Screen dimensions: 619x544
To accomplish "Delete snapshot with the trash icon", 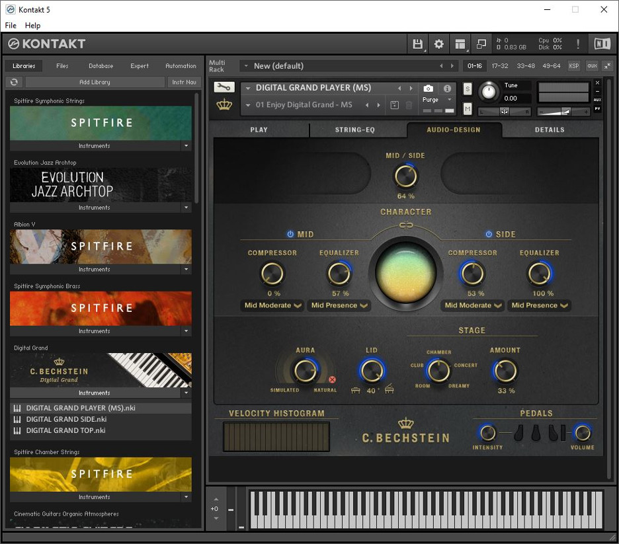I will coord(409,105).
